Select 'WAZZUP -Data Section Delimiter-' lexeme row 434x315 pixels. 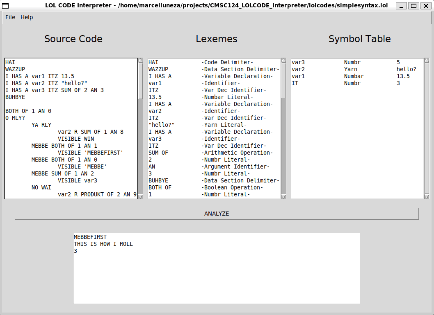coord(214,69)
